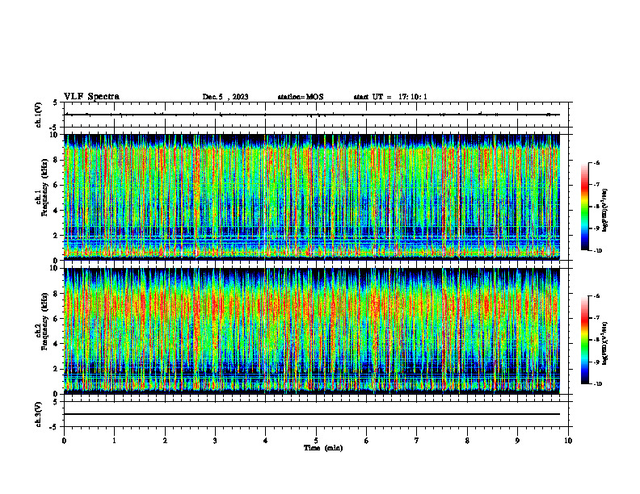The width and height of the screenshot is (640, 494).
Task: Click the ch.1 frequency axis "6" tick label
Action: click(57, 185)
